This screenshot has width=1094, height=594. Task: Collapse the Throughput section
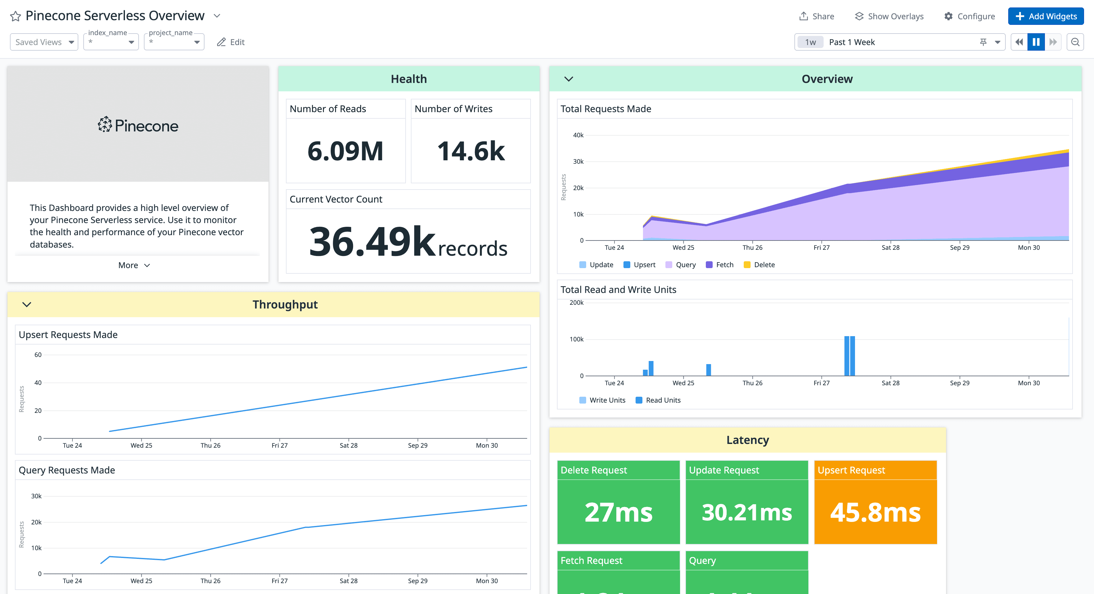click(x=27, y=304)
